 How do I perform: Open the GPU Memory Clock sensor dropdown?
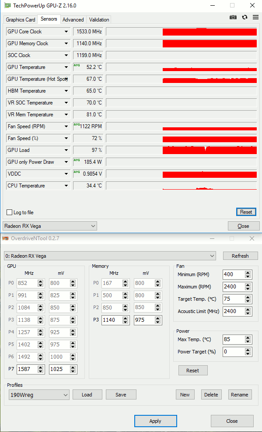pyautogui.click(x=66, y=43)
